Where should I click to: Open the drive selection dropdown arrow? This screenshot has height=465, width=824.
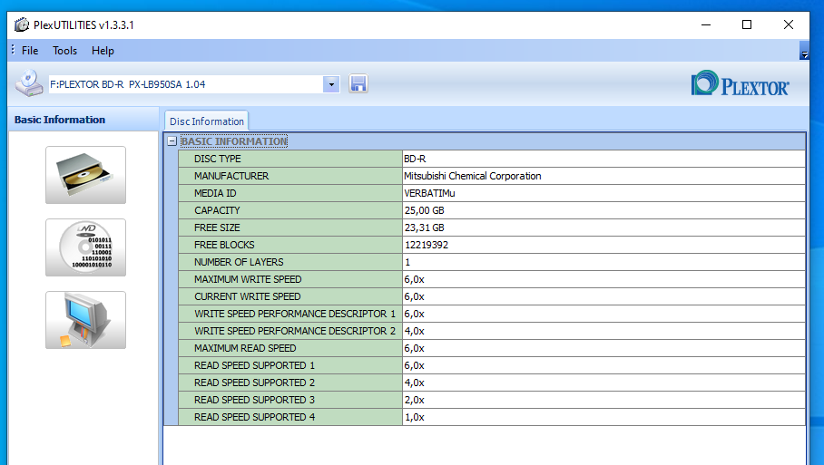click(x=331, y=84)
